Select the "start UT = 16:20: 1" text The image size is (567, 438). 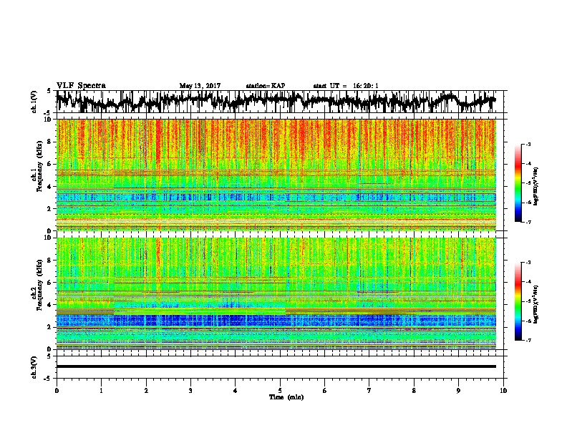pos(346,86)
